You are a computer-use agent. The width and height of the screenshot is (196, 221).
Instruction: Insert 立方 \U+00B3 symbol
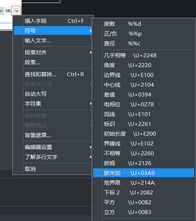coord(144,212)
